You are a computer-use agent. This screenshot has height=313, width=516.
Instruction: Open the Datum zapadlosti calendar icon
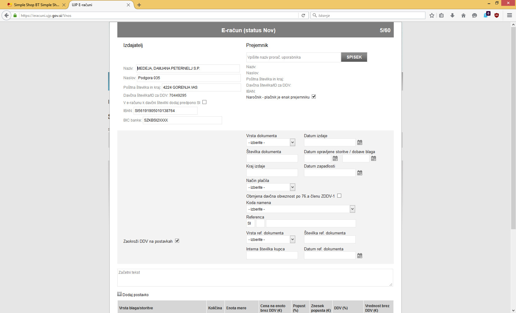pyautogui.click(x=360, y=173)
